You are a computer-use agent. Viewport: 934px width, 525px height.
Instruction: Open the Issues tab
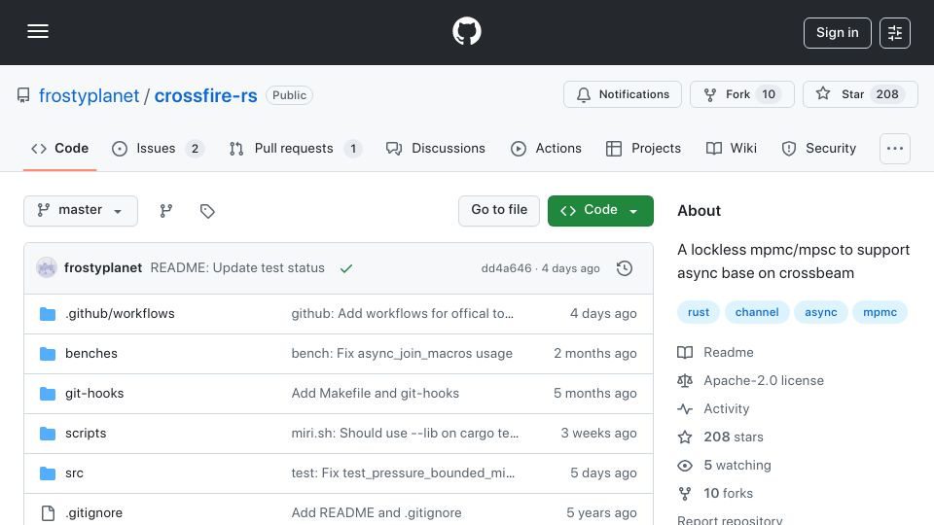coord(158,148)
